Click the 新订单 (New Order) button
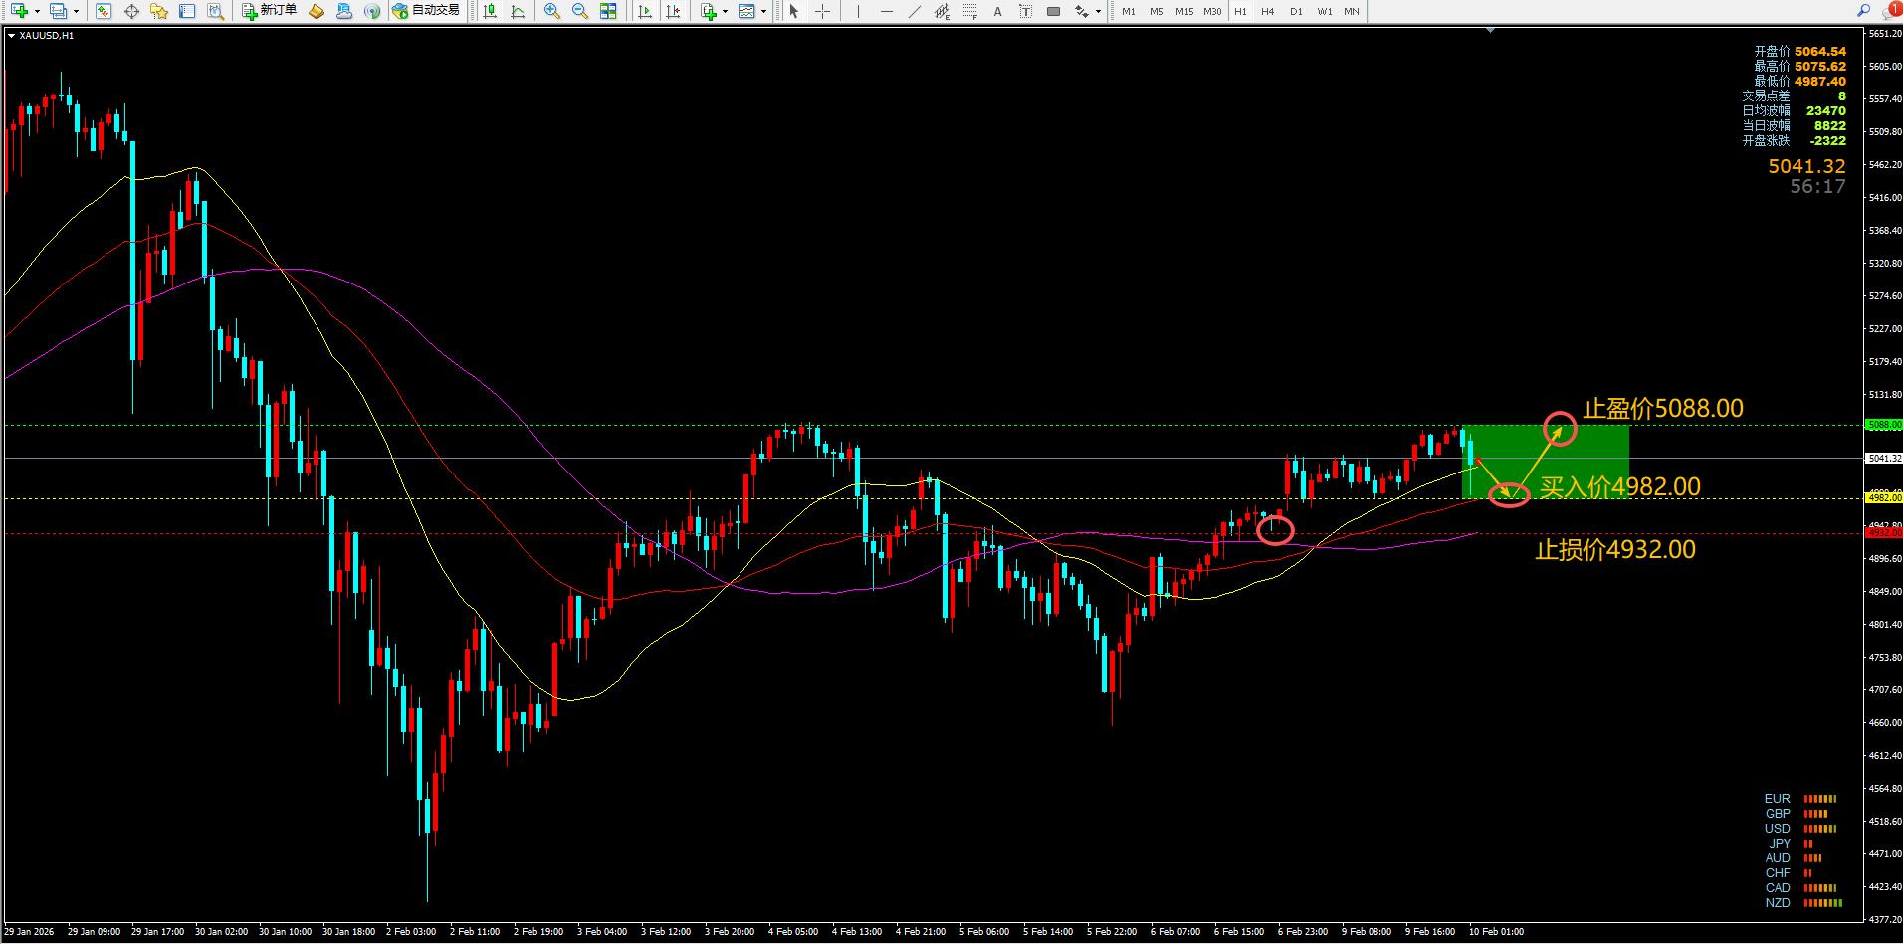Screen dimensions: 1903x945 (269, 11)
